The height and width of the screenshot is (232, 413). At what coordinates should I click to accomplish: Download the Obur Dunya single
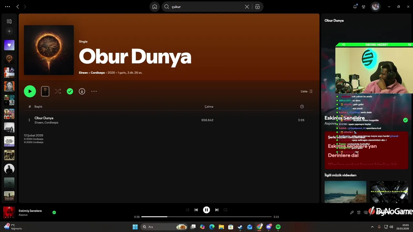(82, 92)
